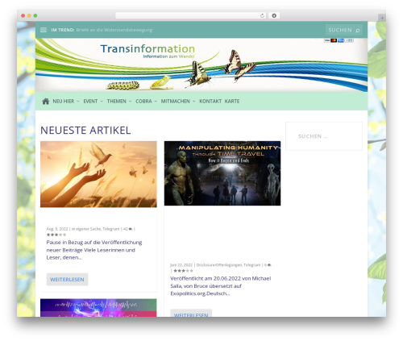Screen dimensions: 403x341
Task: Open Telegram category in Aug 9 post
Action: tap(111, 229)
